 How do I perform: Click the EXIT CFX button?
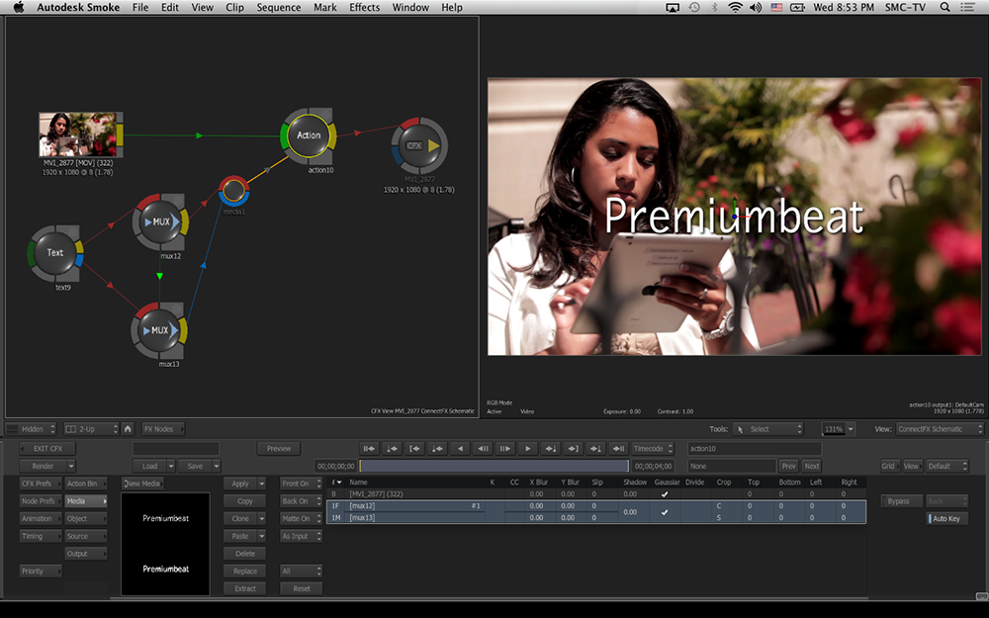pos(47,449)
